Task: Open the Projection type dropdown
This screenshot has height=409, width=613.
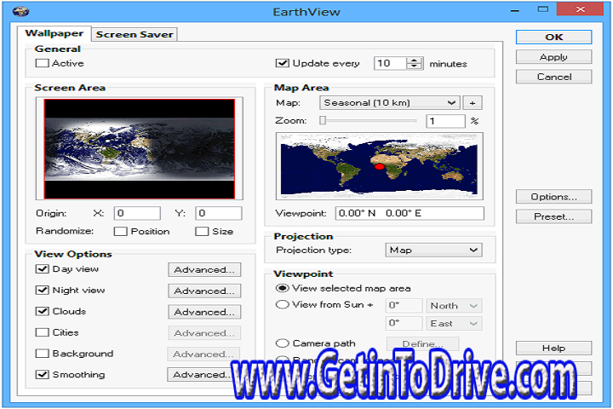Action: [x=434, y=251]
